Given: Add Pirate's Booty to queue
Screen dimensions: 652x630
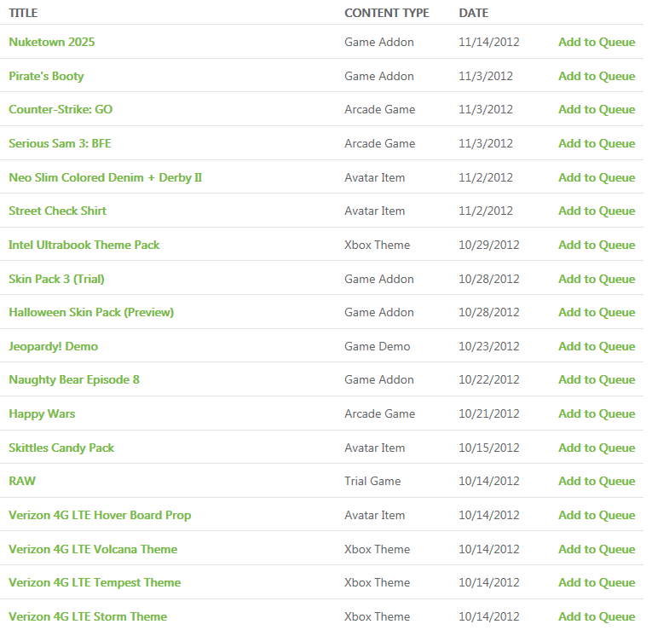Looking at the screenshot, I should coord(597,76).
